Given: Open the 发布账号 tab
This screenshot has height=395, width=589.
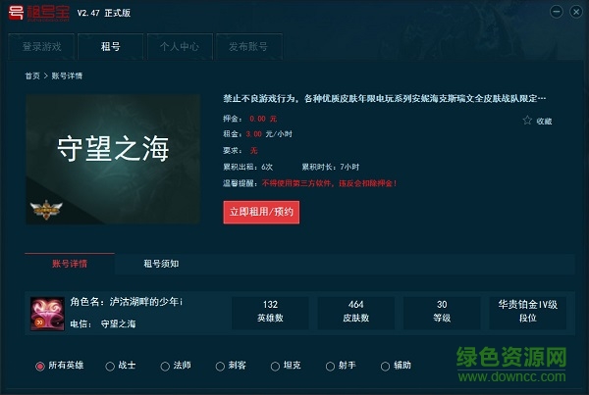Looking at the screenshot, I should pos(248,46).
